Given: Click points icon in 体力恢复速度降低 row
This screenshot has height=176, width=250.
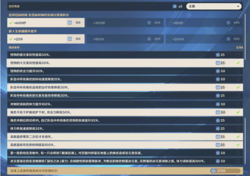Looking at the screenshot, I should 218,129.
